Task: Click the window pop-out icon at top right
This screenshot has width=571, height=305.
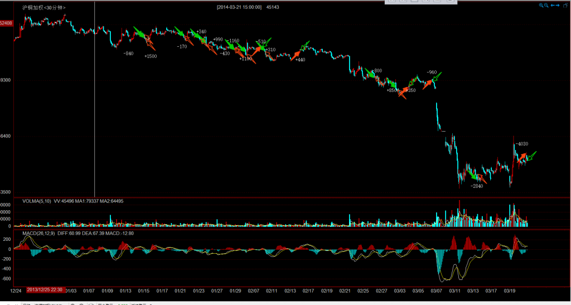Action: point(566,5)
